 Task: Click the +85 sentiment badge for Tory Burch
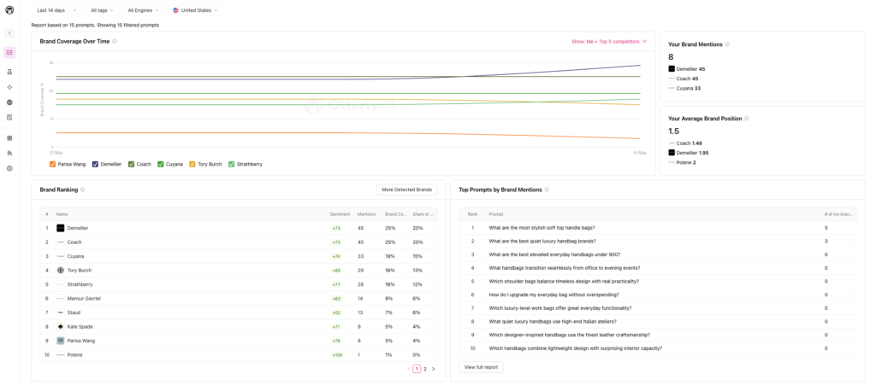[x=336, y=271]
